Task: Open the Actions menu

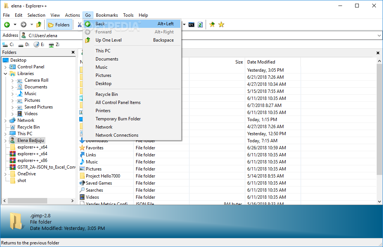Action: [73, 15]
